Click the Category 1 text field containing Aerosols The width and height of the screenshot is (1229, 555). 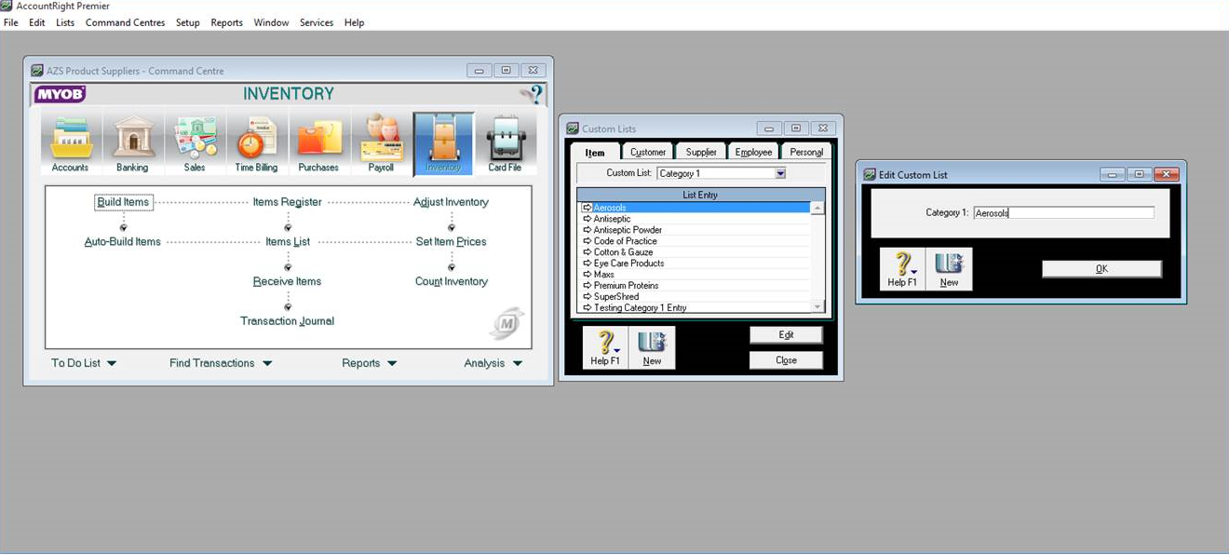pyautogui.click(x=1063, y=213)
